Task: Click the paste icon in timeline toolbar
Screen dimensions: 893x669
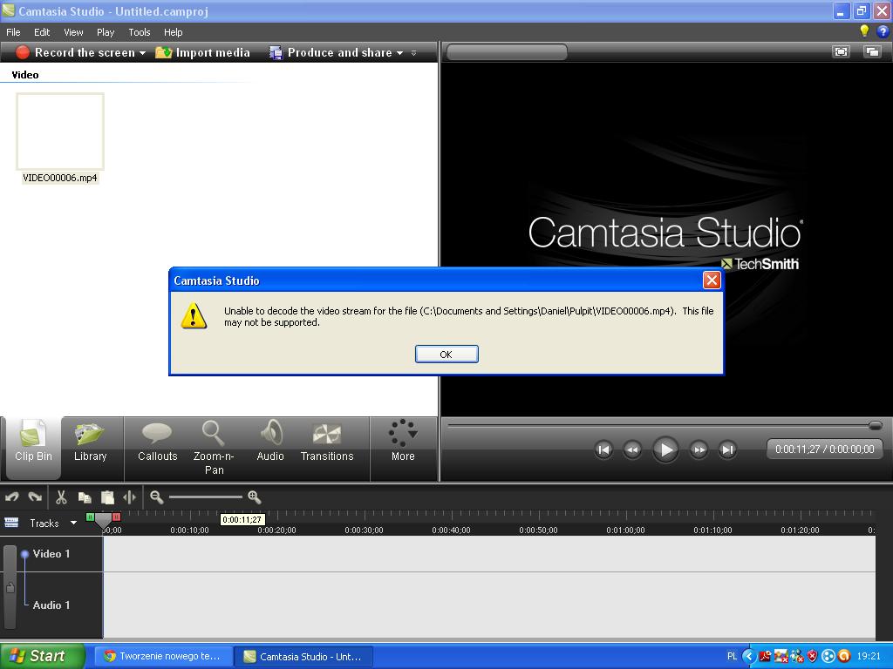Action: tap(107, 497)
